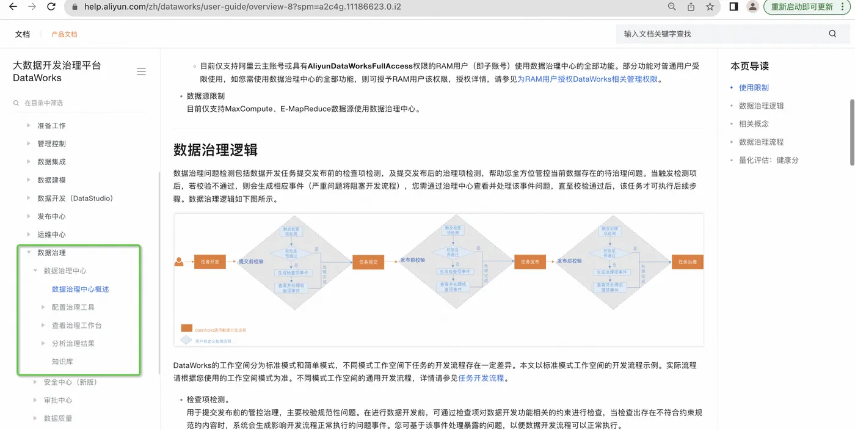The image size is (855, 430).
Task: Click the 数据治理逻辑 section heading
Action: pos(215,150)
